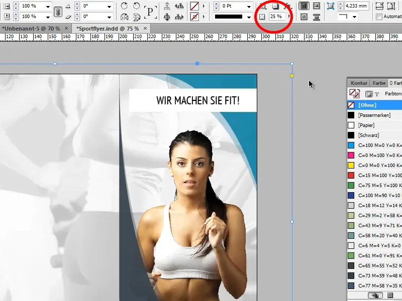
Task: Click the constrain scale proportions chain icon
Action: click(x=58, y=12)
